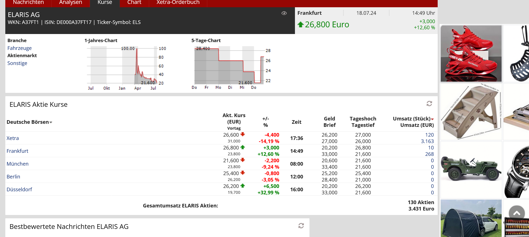Toggle the watchlist eye icon for ELARIS AG

(x=284, y=13)
